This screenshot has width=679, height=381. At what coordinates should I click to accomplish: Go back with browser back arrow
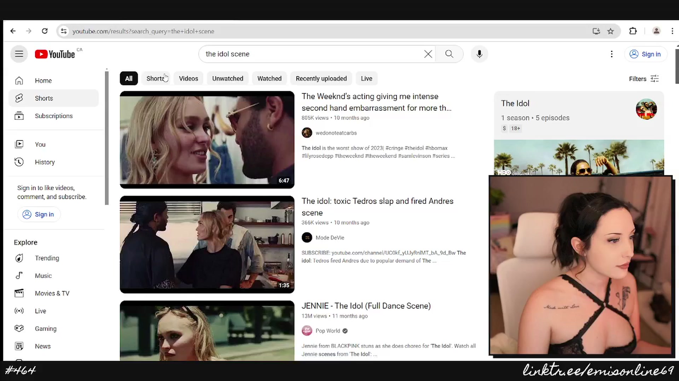point(13,31)
